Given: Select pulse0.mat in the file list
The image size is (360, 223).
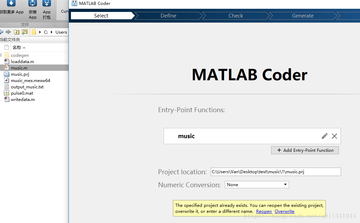Looking at the screenshot, I should pyautogui.click(x=22, y=93).
